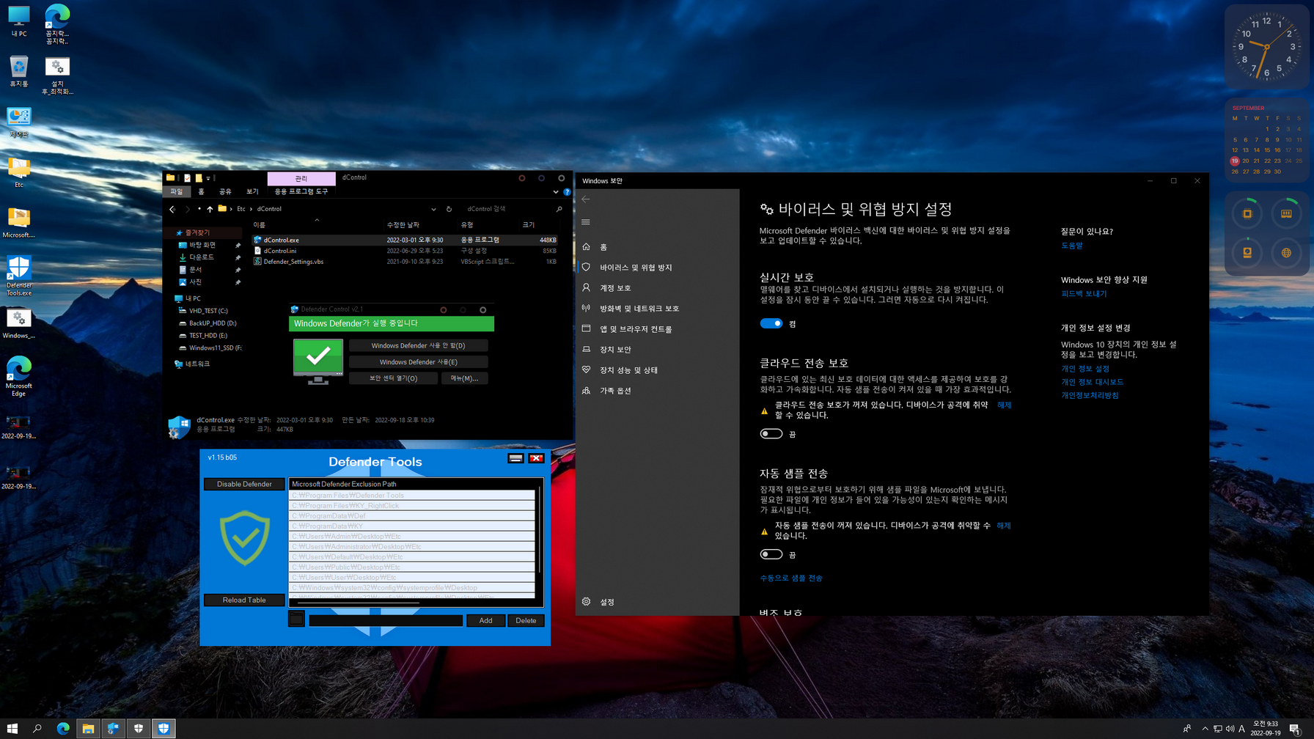Click the back arrow in Windows Security

pos(586,199)
